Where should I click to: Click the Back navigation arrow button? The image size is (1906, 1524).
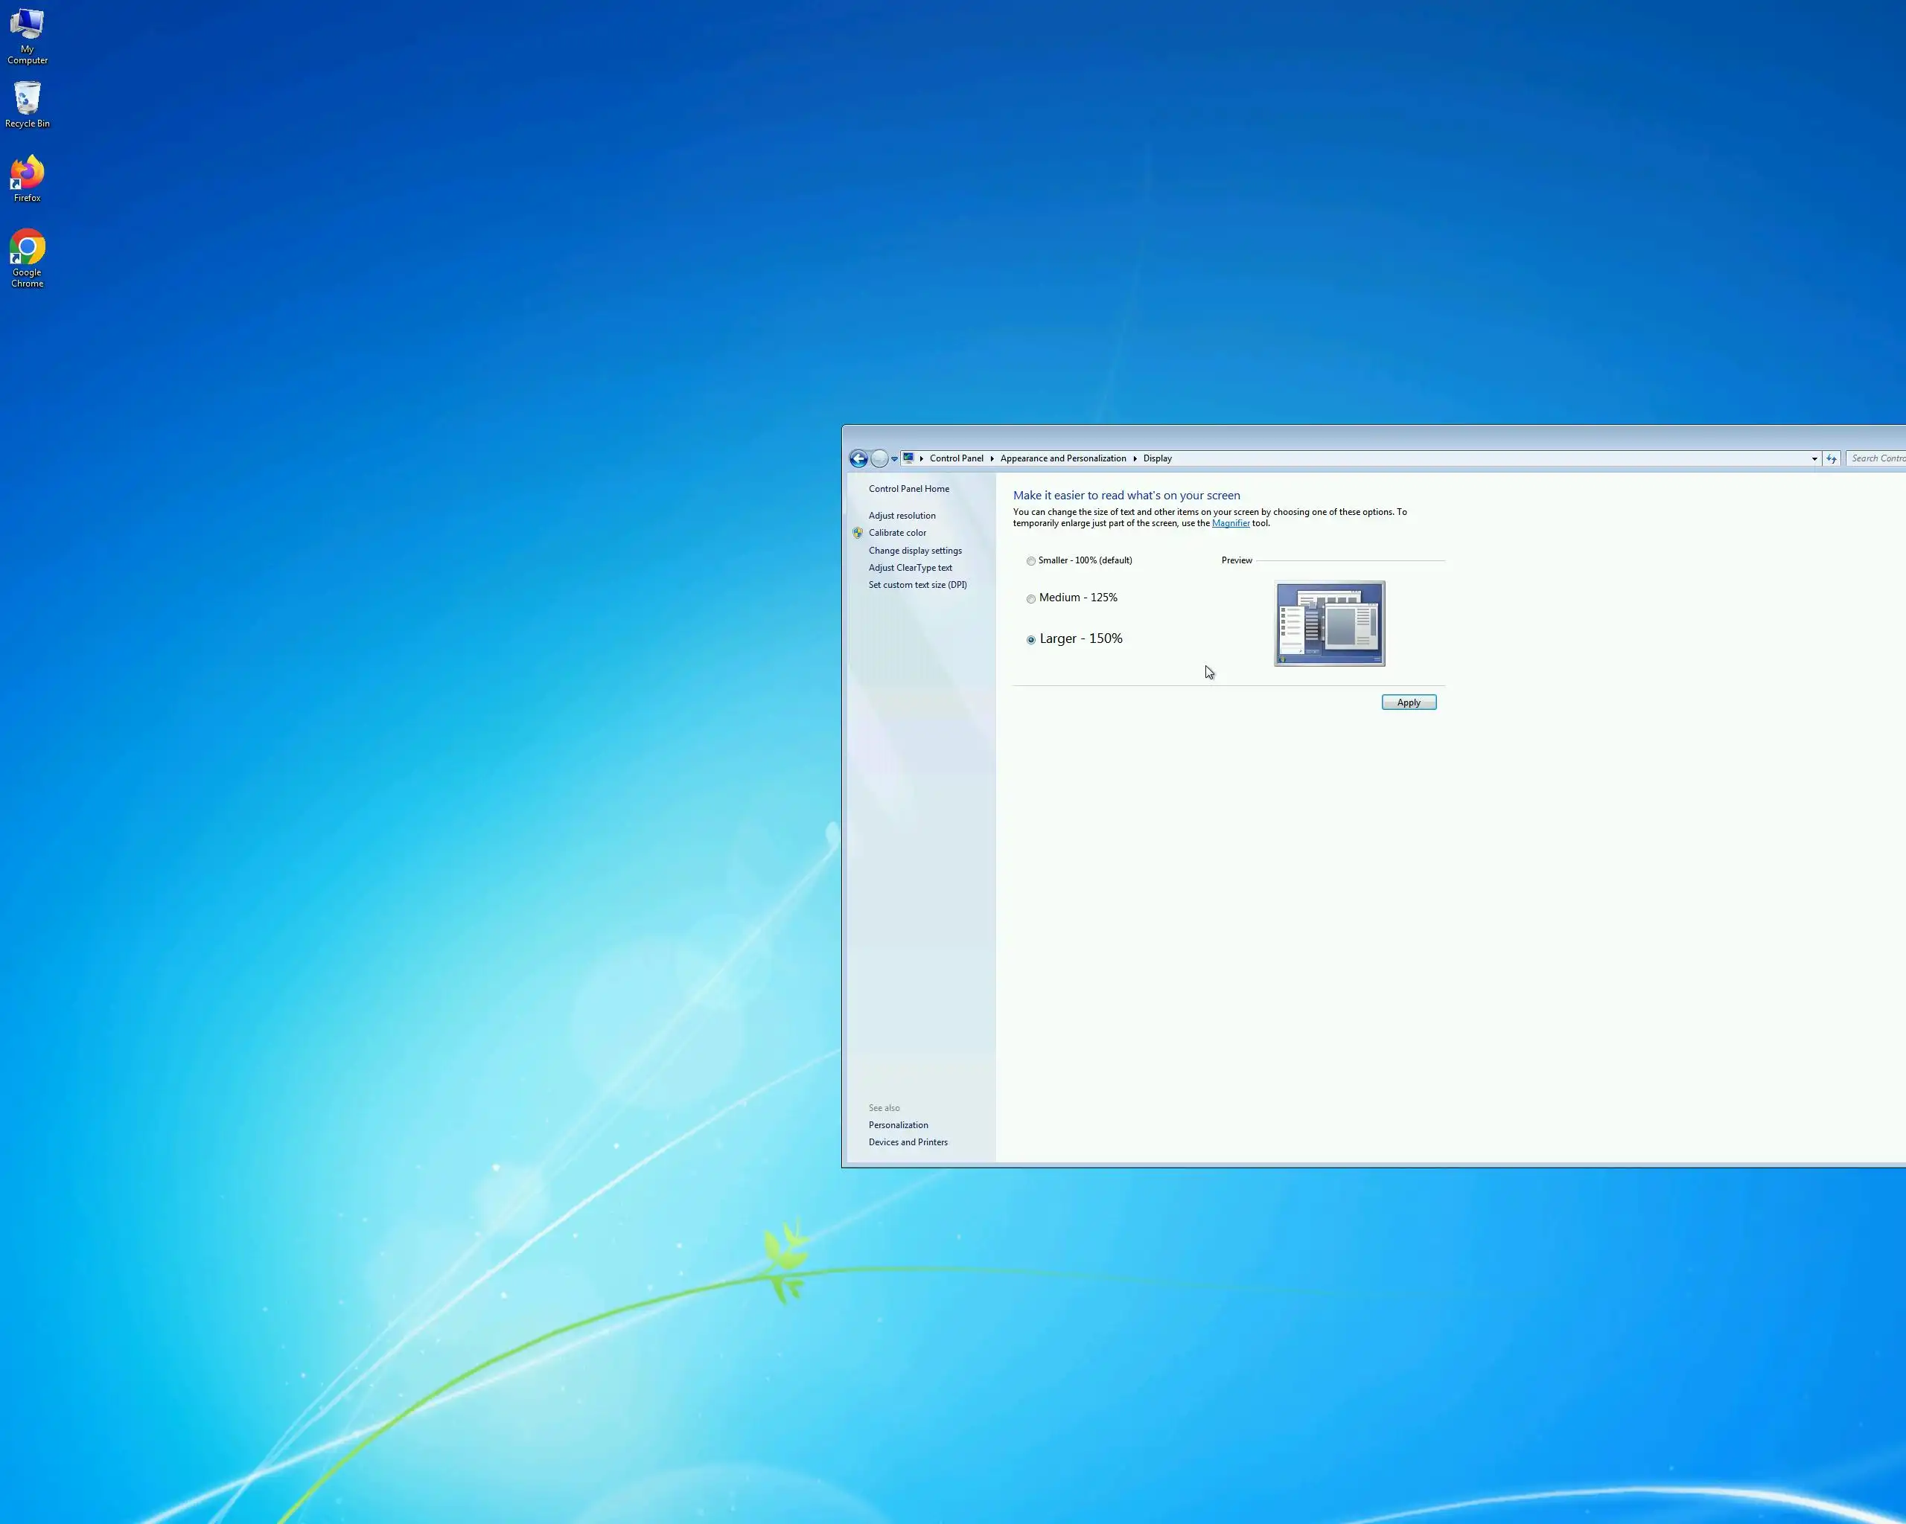[x=858, y=458]
